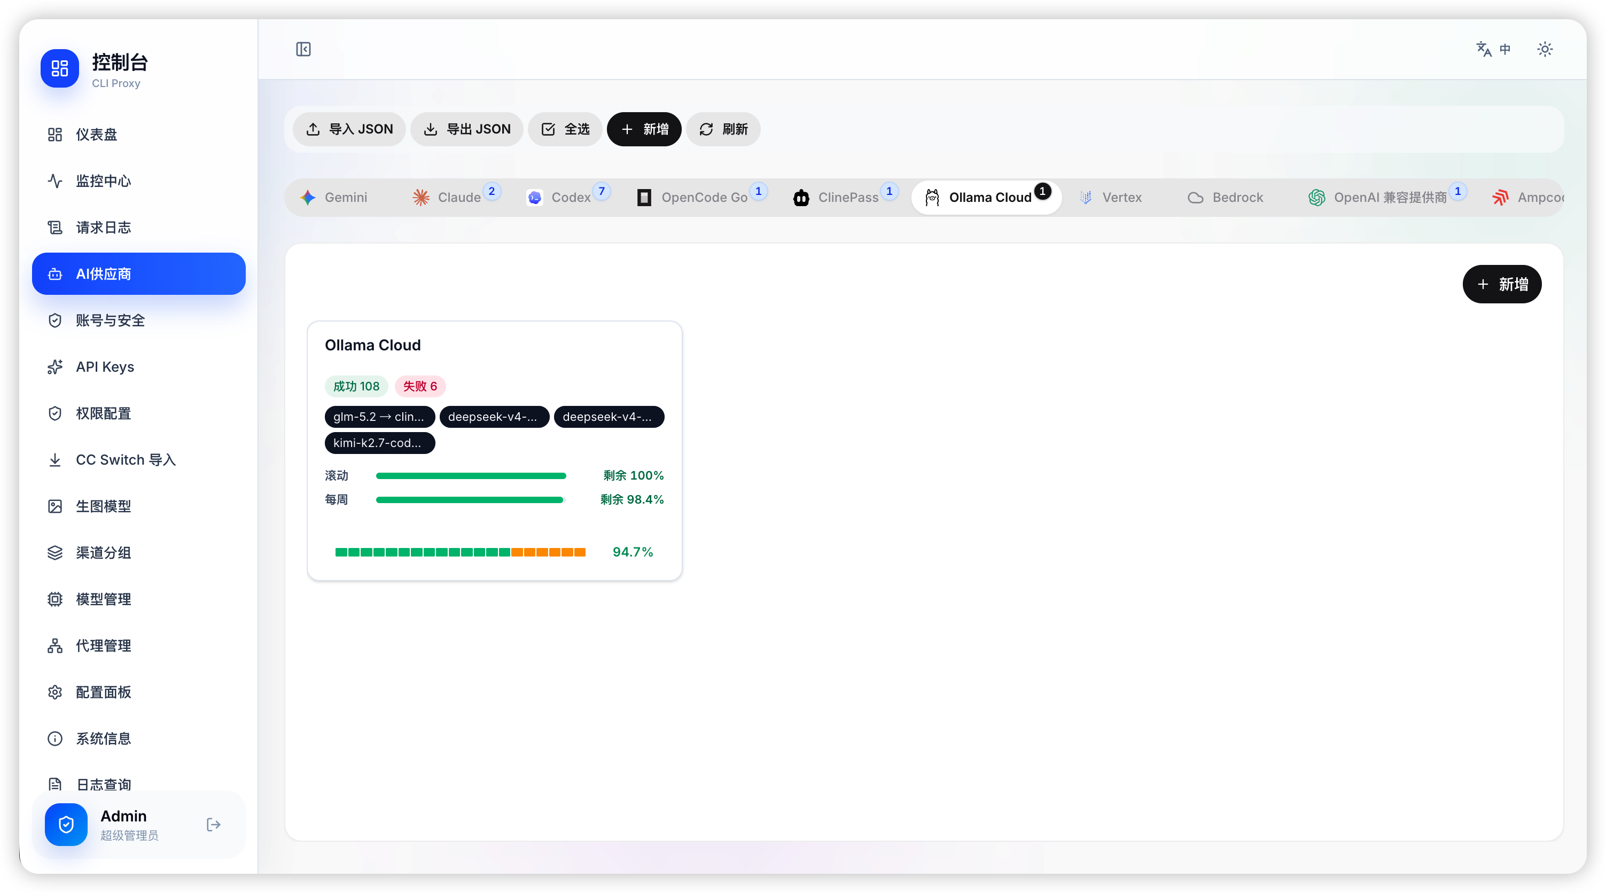Switch to the OpenCode Go tab
The width and height of the screenshot is (1606, 893).
point(702,198)
